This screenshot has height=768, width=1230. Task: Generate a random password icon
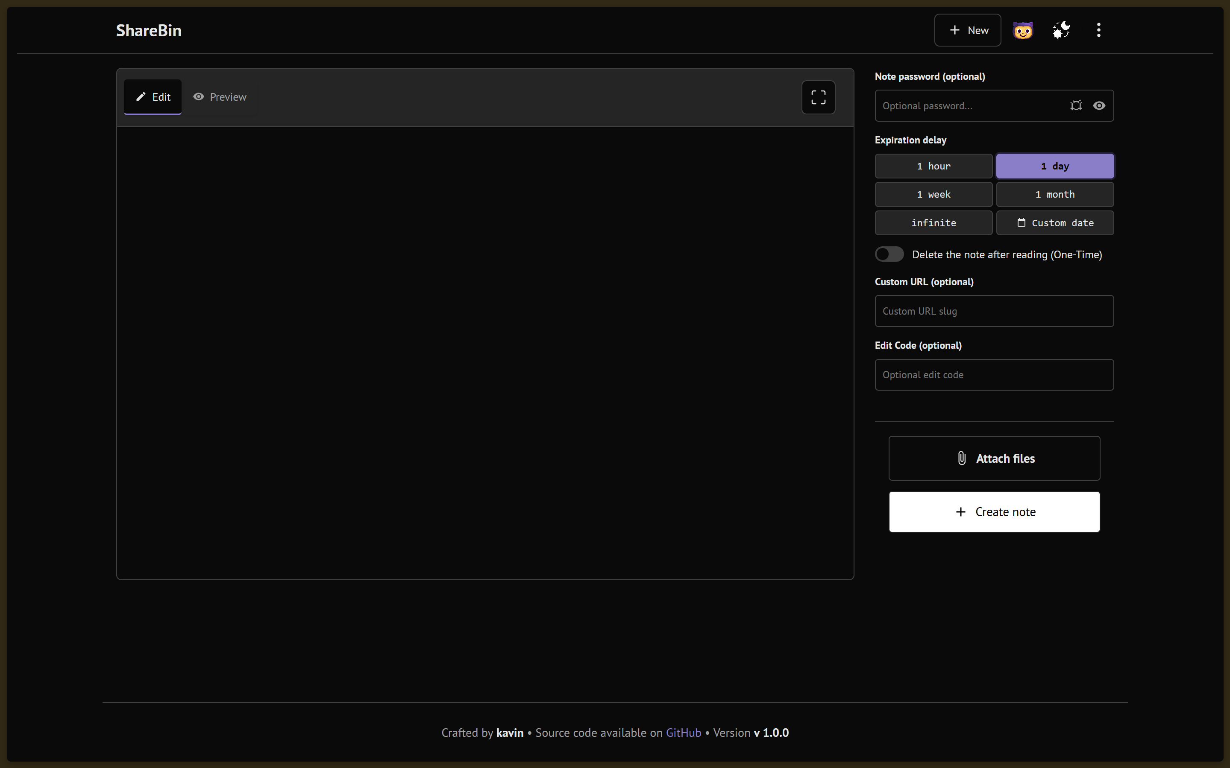click(x=1076, y=105)
